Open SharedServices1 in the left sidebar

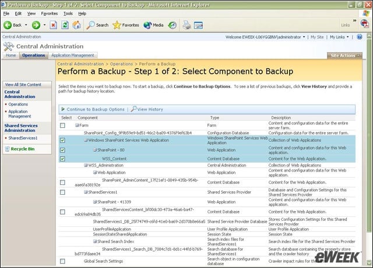coord(23,138)
